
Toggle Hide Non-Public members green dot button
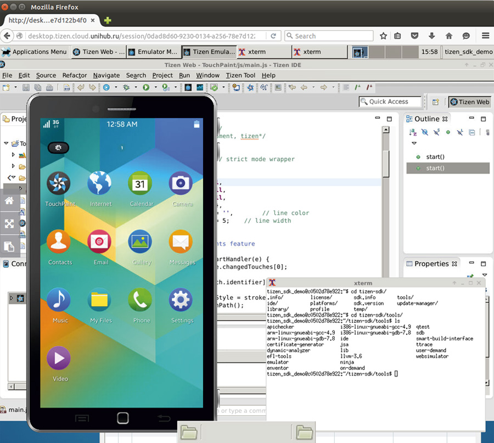point(448,132)
